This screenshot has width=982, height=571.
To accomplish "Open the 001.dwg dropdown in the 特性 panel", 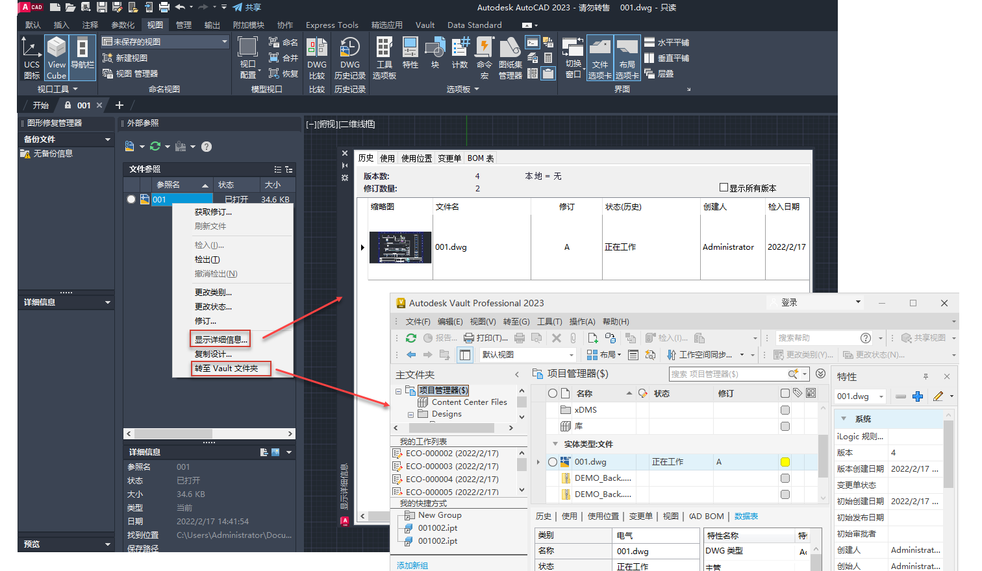I will point(861,396).
